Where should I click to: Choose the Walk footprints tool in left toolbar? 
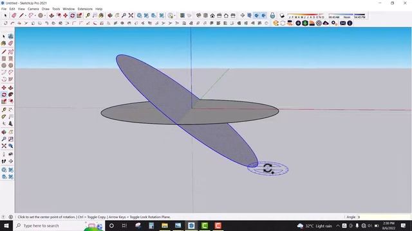coord(4,161)
